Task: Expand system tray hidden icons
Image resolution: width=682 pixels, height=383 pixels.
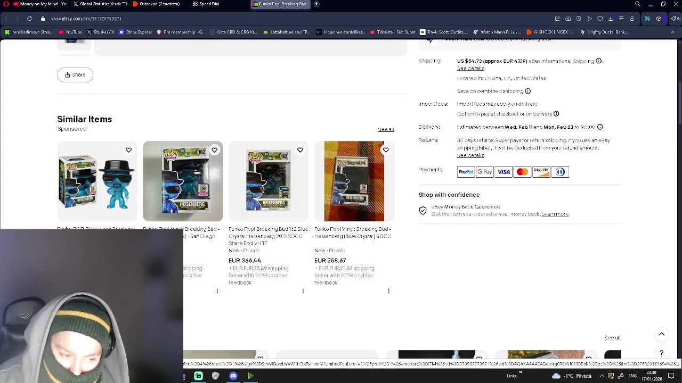Action: tap(602, 376)
